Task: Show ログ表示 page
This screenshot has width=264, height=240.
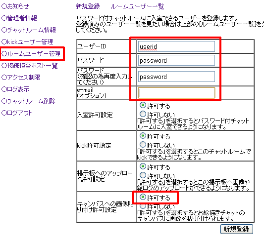Action: click(15, 89)
